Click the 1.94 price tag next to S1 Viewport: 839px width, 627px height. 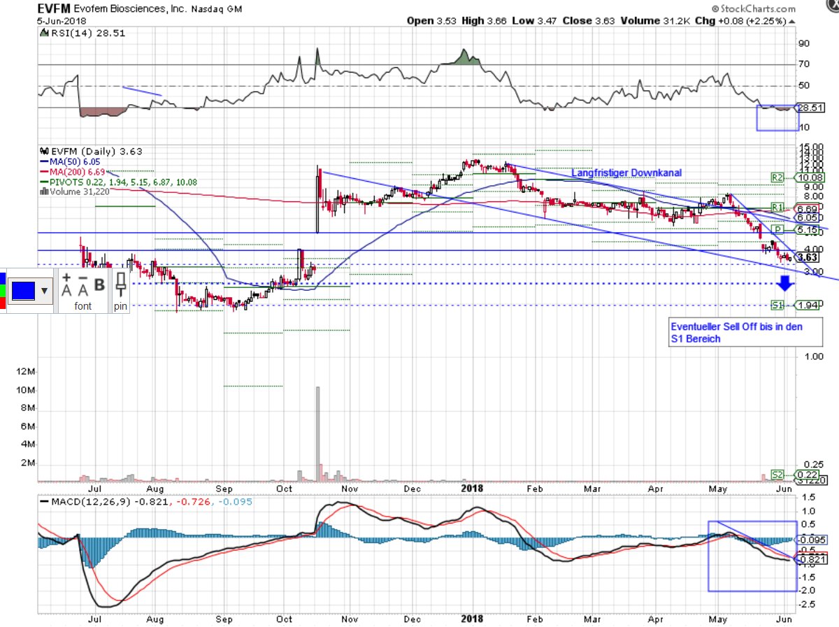pos(805,305)
